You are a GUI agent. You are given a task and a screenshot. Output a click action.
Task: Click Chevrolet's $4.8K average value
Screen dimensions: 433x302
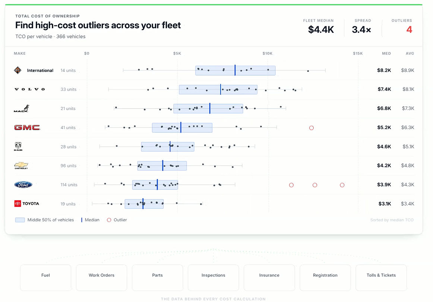click(408, 166)
